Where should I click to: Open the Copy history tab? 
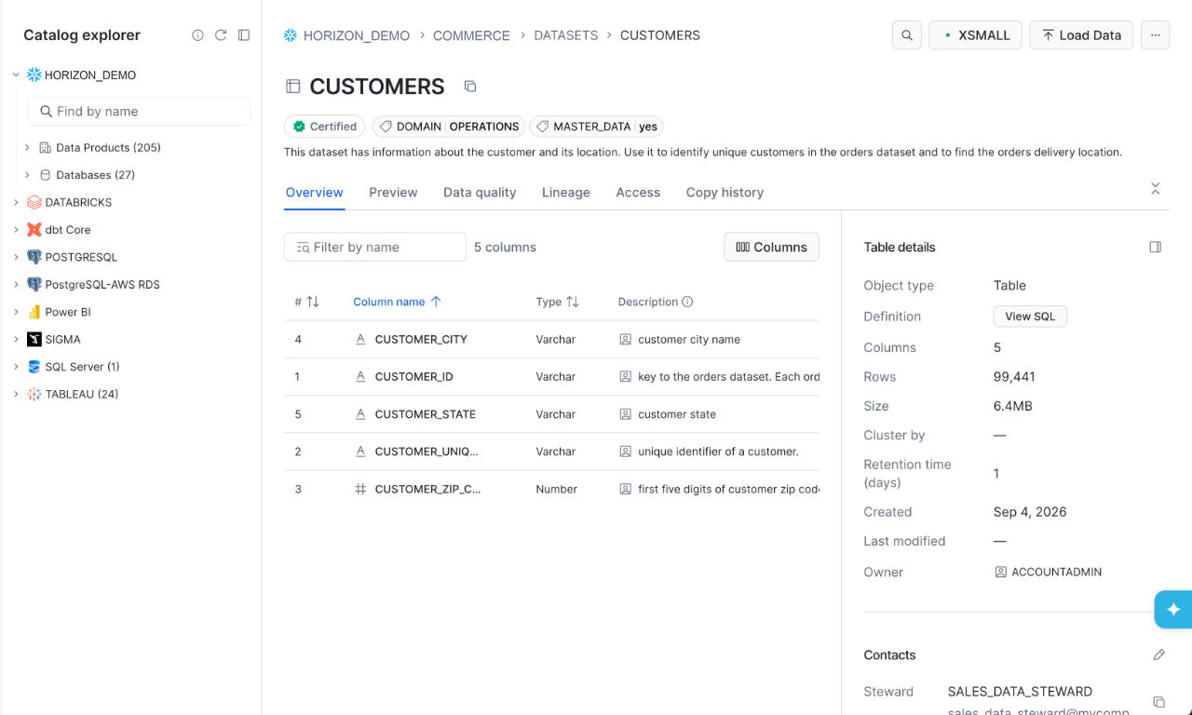(725, 193)
